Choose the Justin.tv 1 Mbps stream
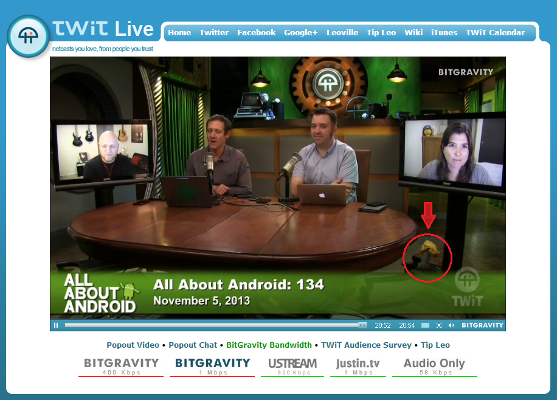Screen dimensions: 557x400 pos(358,366)
